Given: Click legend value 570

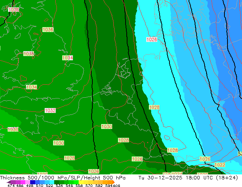Looking at the screenshot, I should pyautogui.click(x=89, y=185).
